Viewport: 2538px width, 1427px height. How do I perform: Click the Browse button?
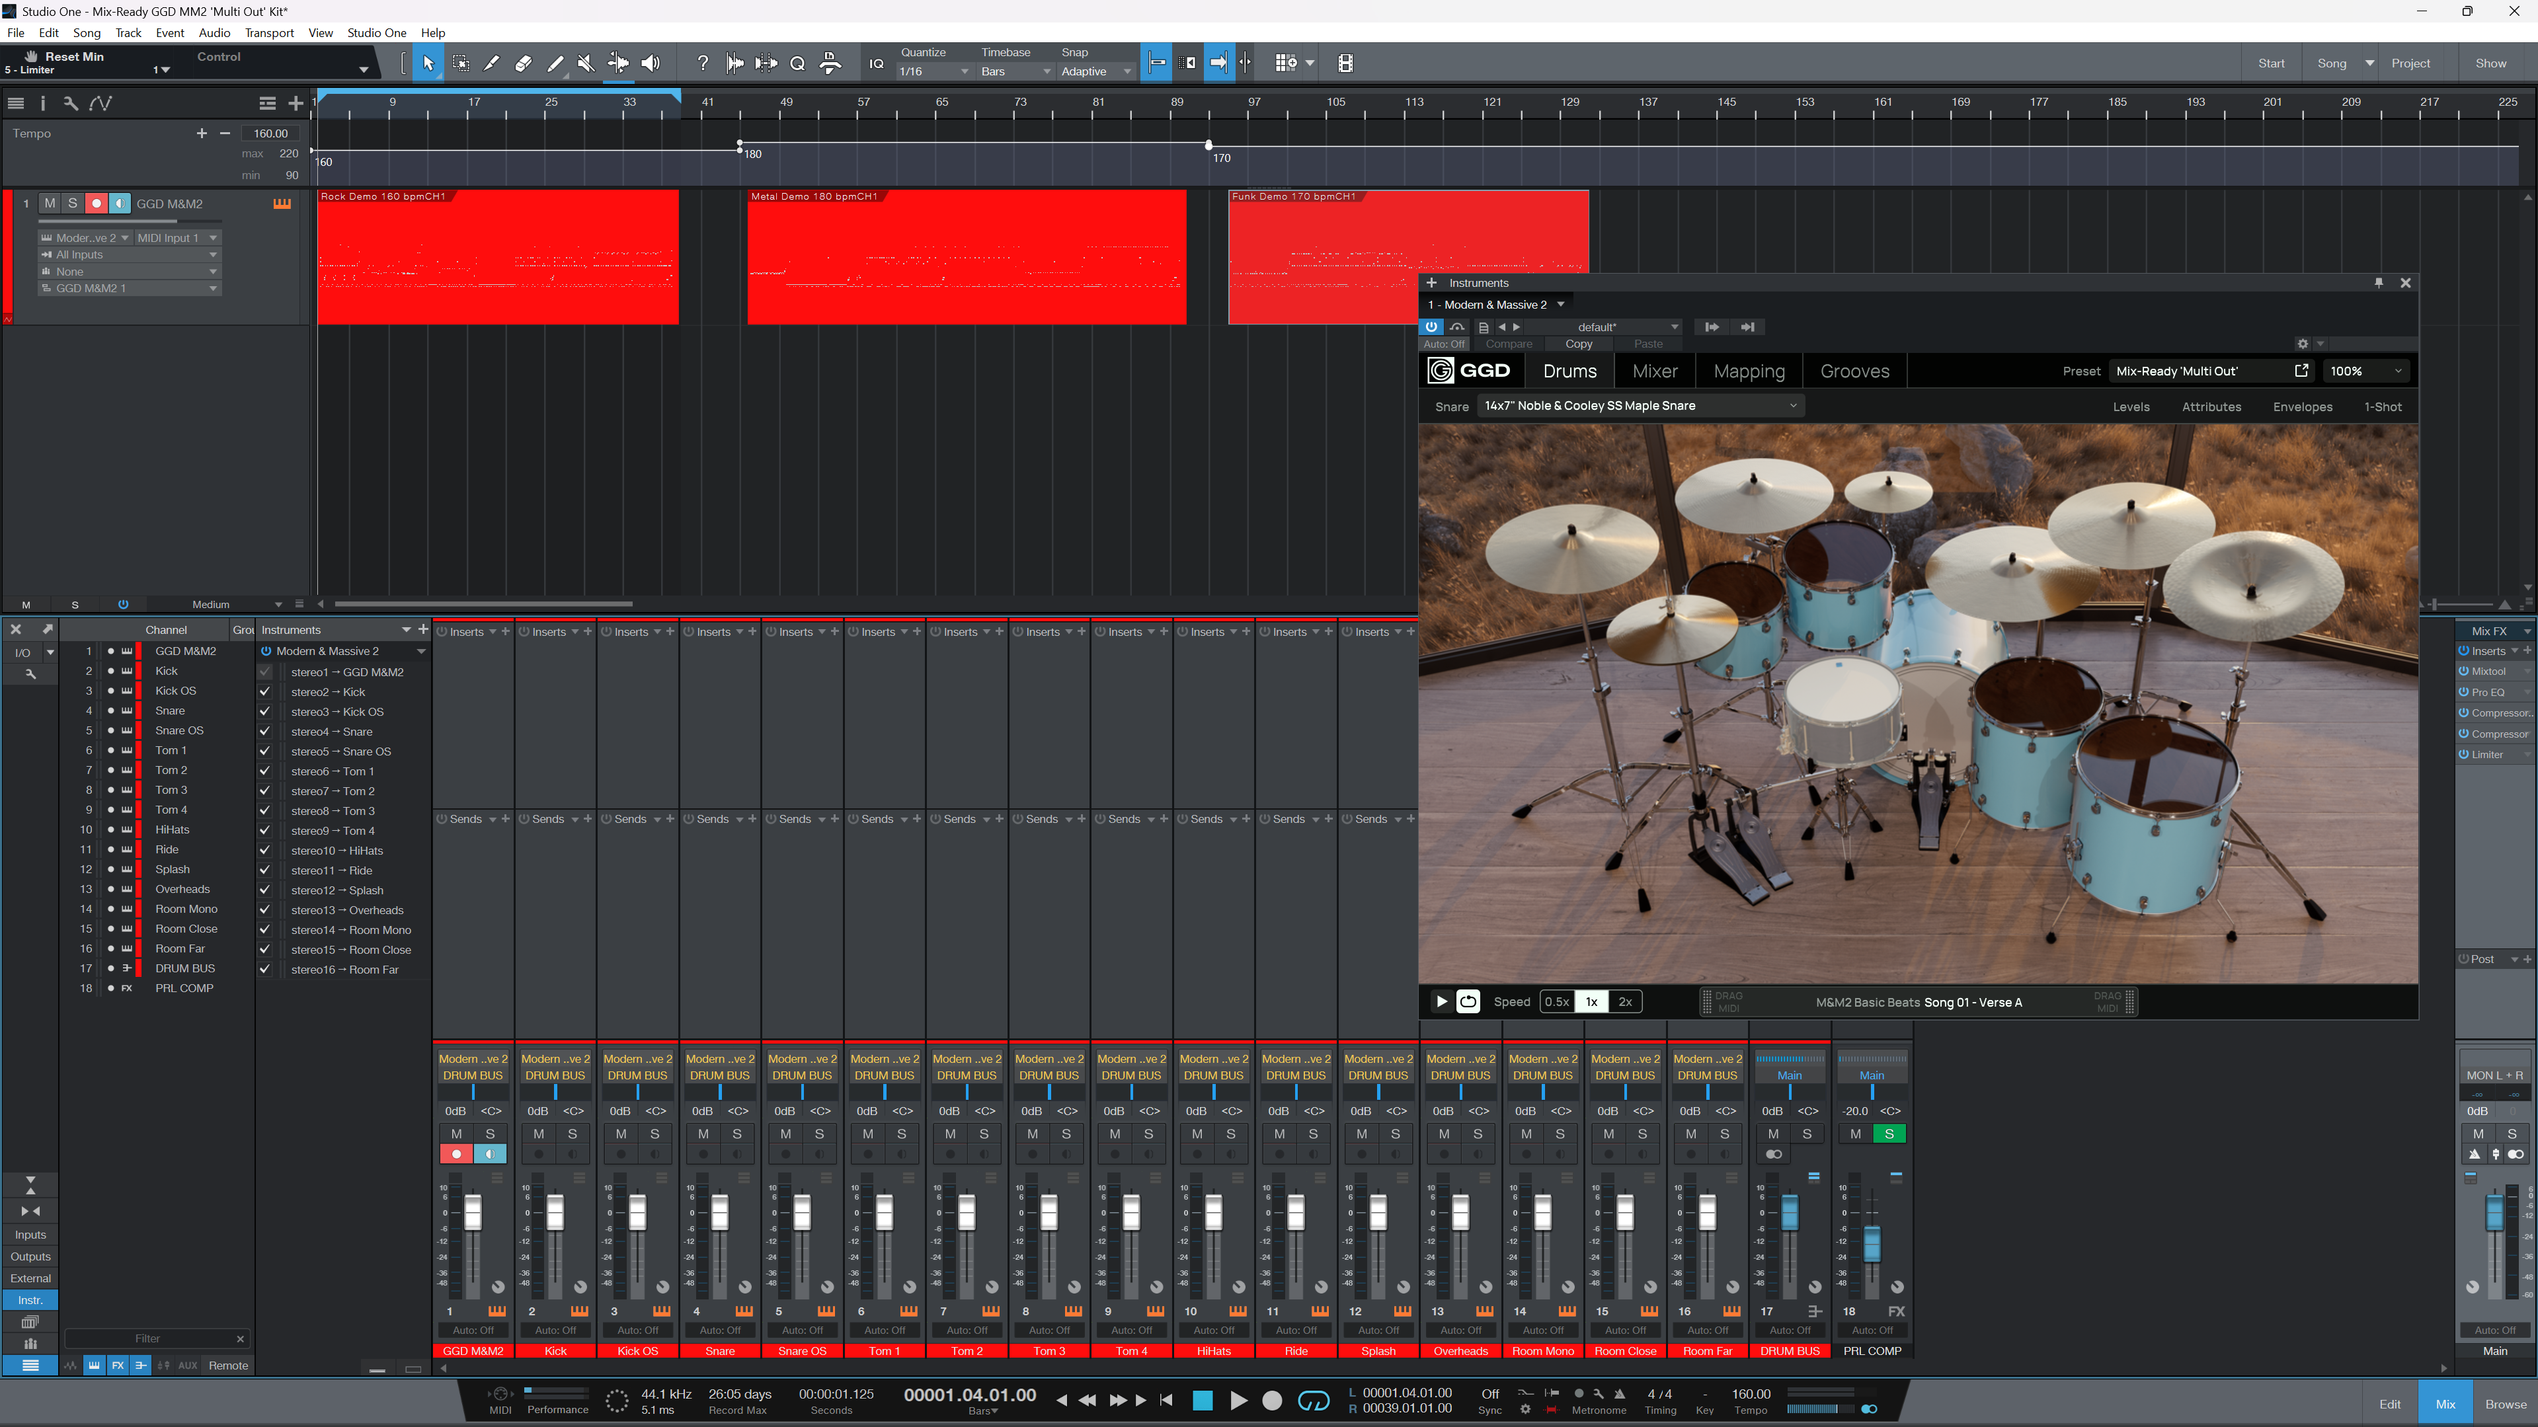click(x=2504, y=1405)
